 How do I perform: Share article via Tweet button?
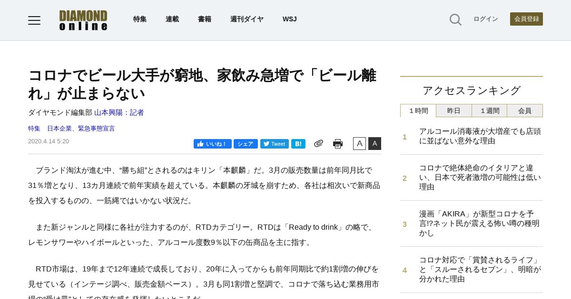pyautogui.click(x=275, y=144)
